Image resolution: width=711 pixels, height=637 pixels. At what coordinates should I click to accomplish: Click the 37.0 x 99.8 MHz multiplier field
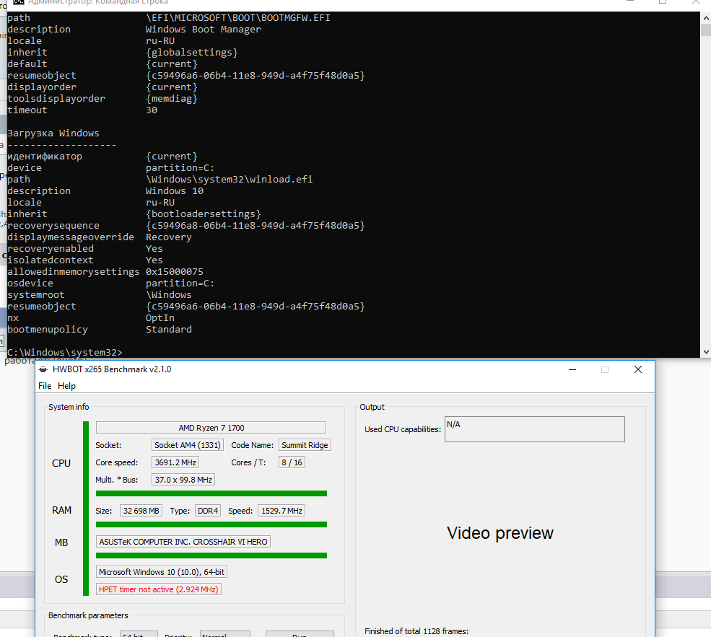[183, 479]
